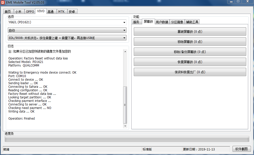The width and height of the screenshot is (254, 155).
Task: Click 移除/备份屏幕锁 button
Action: click(190, 52)
